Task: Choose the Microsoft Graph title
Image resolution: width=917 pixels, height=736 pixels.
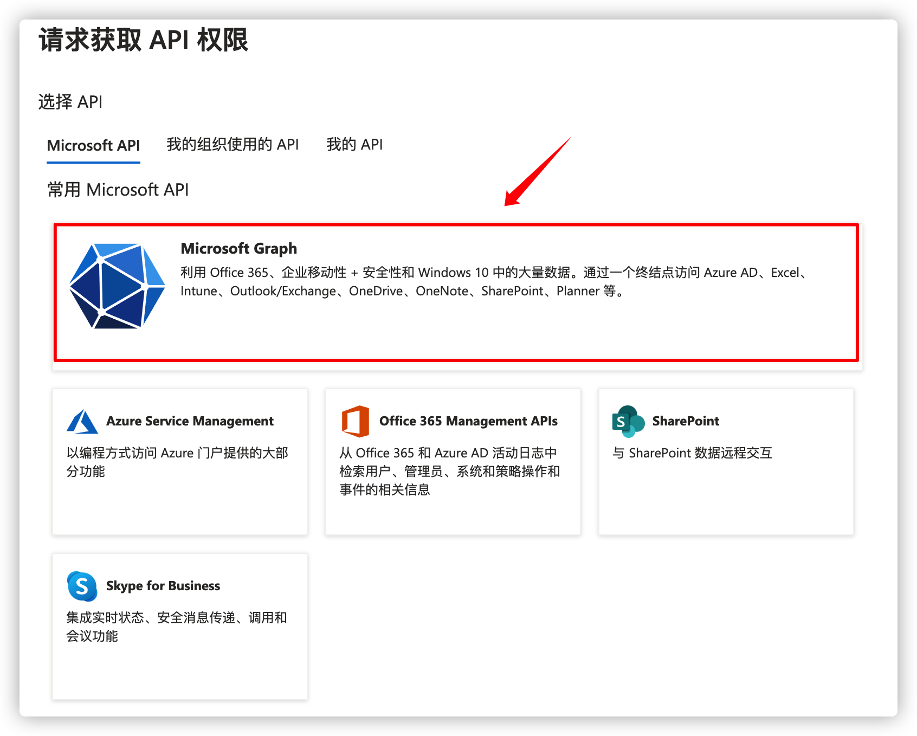Action: pos(239,248)
